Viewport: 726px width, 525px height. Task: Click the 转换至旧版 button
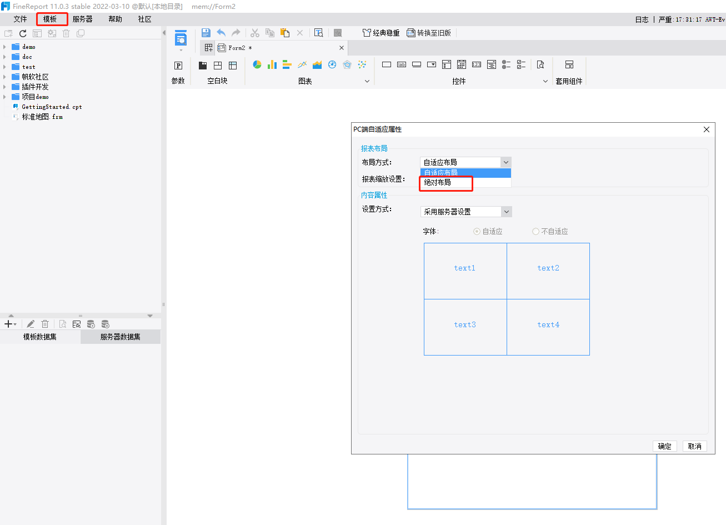[x=429, y=33]
